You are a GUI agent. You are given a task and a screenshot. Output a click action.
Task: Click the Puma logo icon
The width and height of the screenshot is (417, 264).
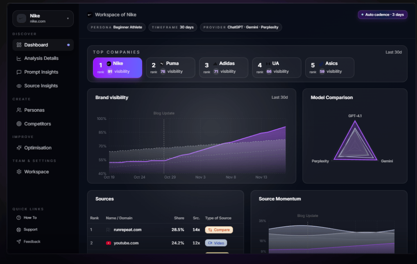(x=162, y=63)
